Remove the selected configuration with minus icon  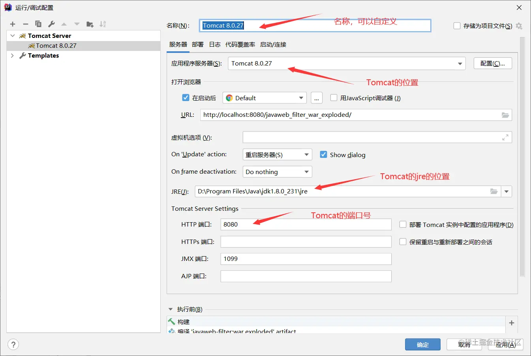[26, 24]
